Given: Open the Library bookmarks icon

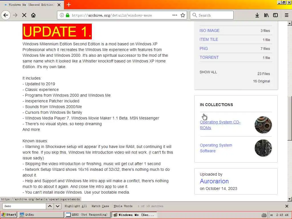Looking at the screenshot, I should click(266, 15).
